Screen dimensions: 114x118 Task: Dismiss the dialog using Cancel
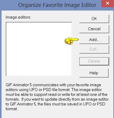[x=94, y=29]
